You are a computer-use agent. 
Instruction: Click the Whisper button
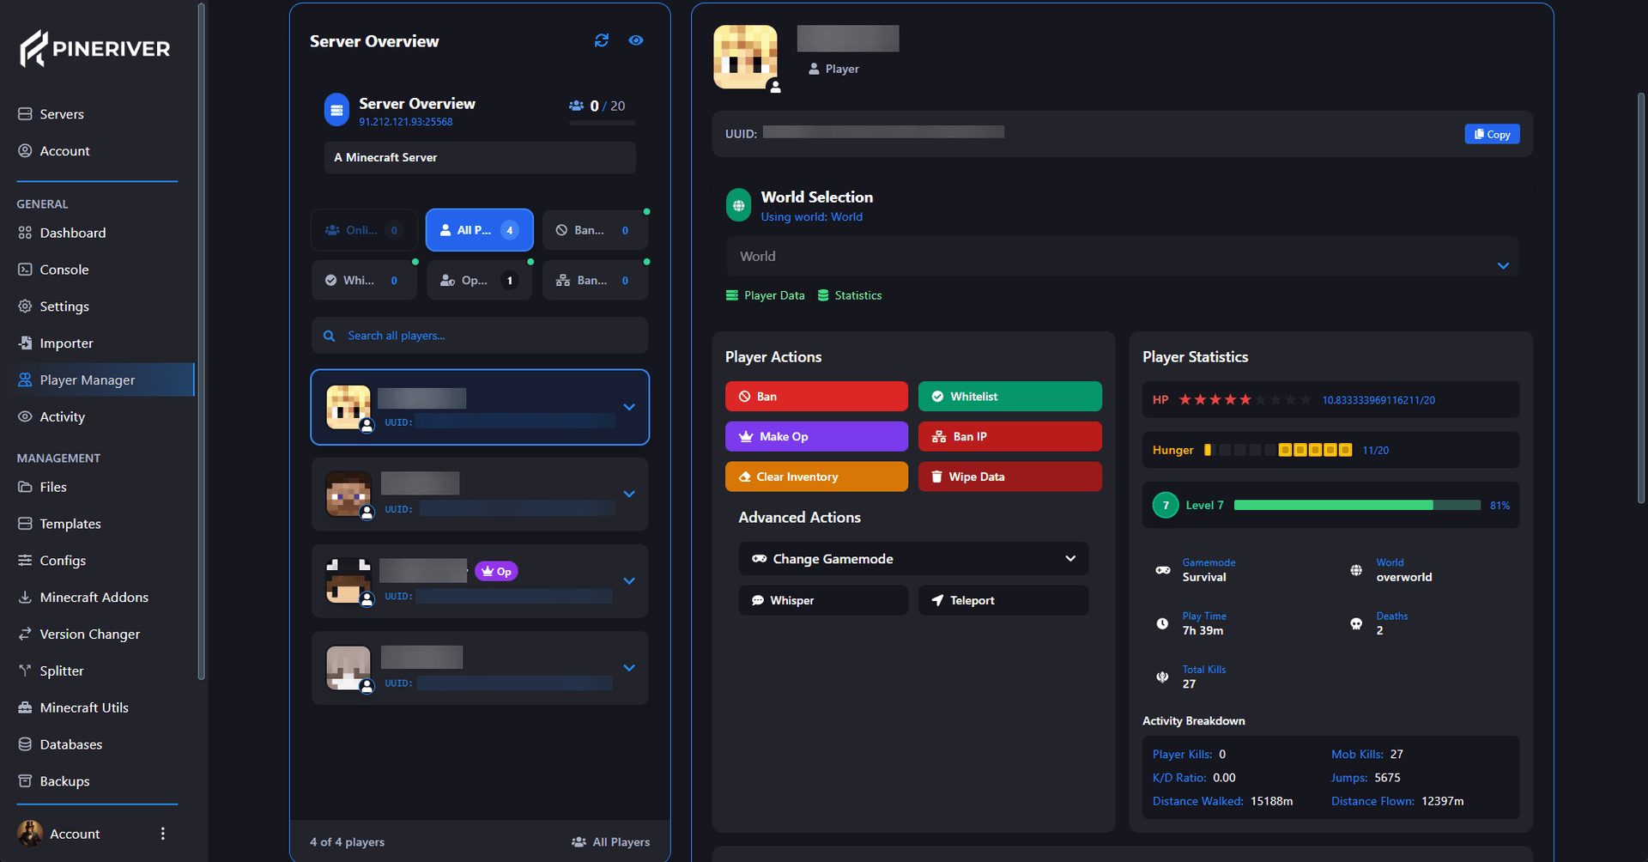tap(823, 600)
